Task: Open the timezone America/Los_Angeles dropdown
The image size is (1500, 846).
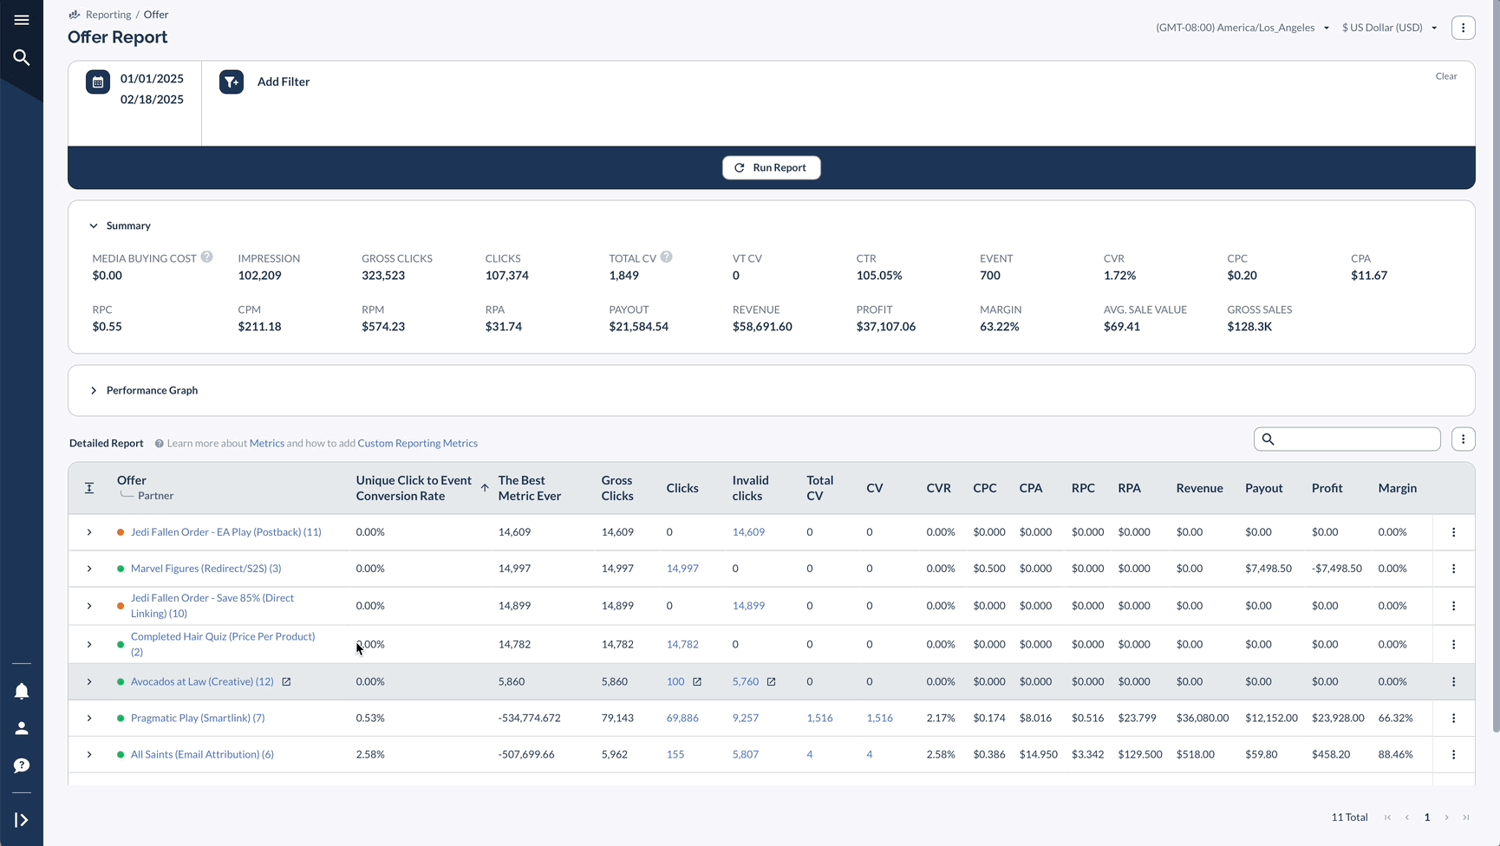Action: (x=1242, y=28)
